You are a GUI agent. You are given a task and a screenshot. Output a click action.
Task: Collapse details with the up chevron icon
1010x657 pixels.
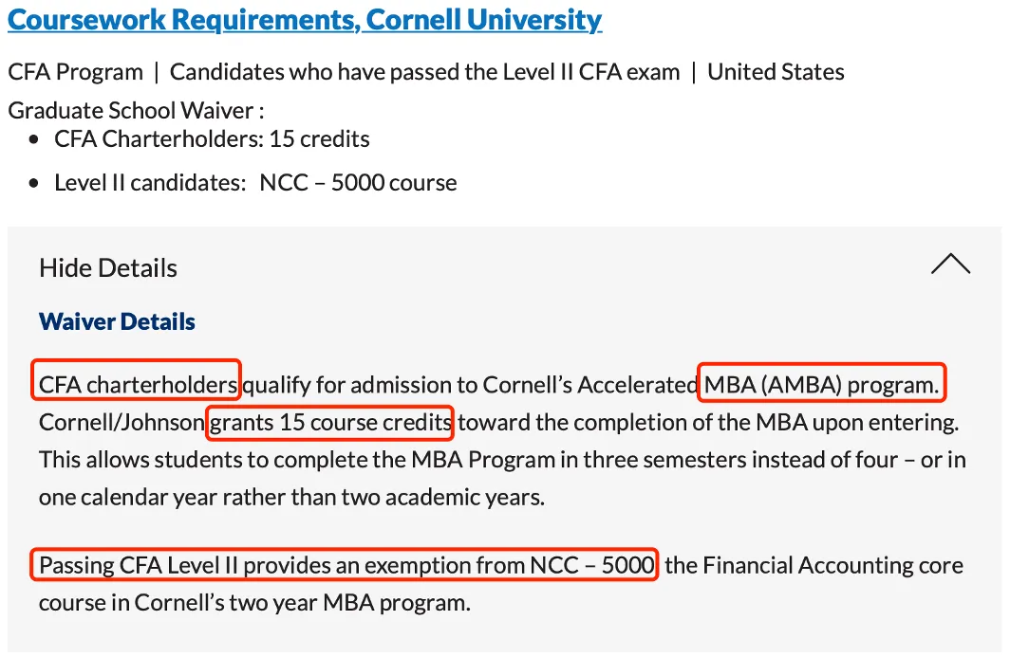click(950, 265)
